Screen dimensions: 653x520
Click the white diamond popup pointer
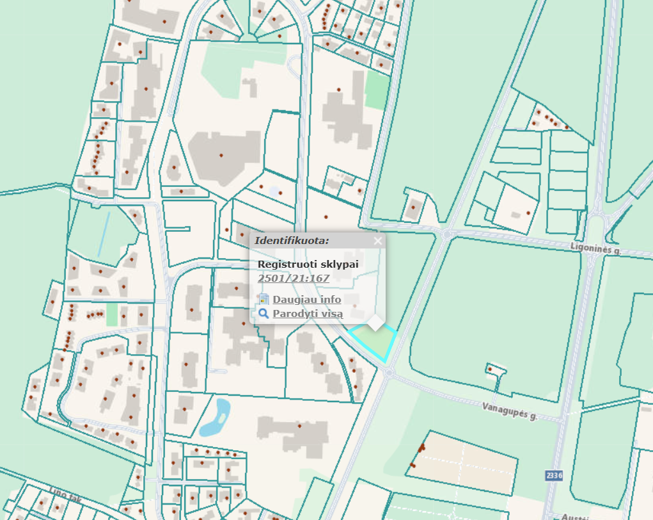click(375, 322)
